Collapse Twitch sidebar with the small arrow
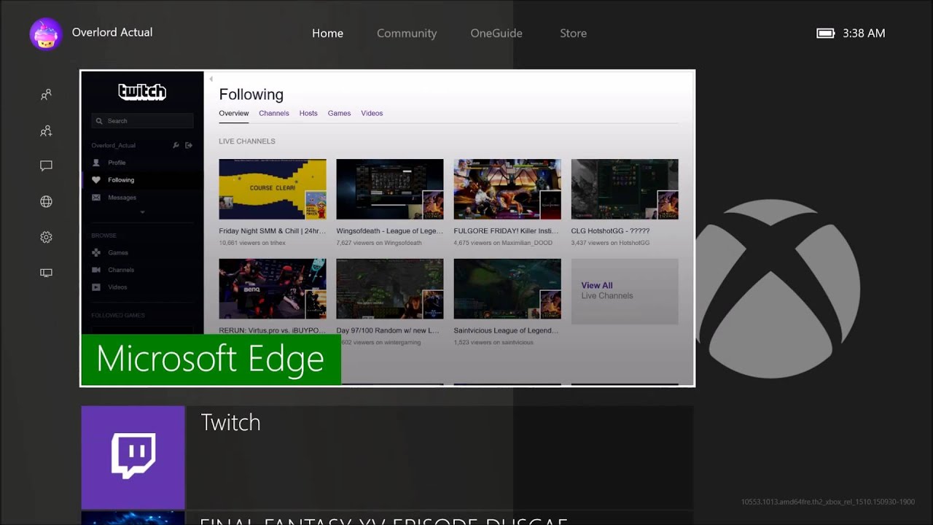 click(x=211, y=79)
